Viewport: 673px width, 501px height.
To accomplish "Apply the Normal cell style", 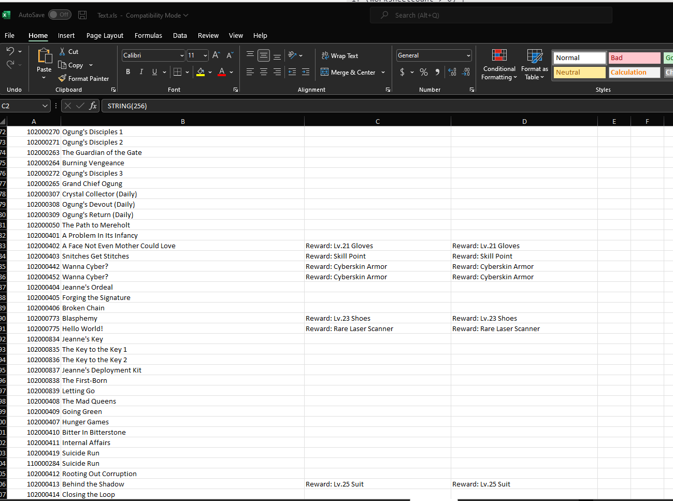I will (x=580, y=58).
